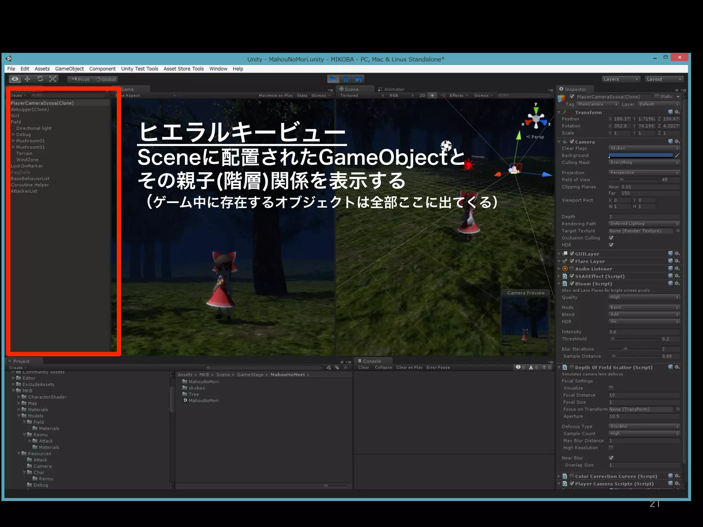This screenshot has height=527, width=703.
Task: Click Audio Listener component icon
Action: click(565, 269)
